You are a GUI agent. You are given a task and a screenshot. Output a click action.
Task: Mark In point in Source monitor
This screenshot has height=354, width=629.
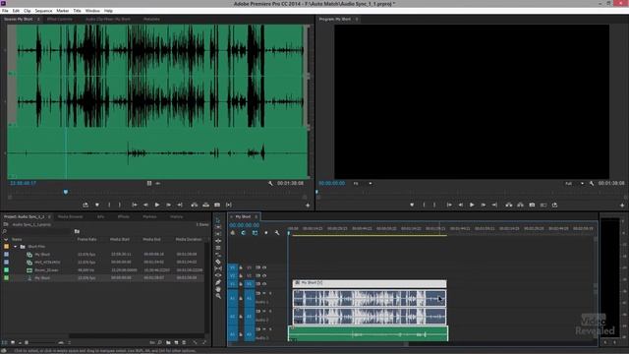coord(109,205)
